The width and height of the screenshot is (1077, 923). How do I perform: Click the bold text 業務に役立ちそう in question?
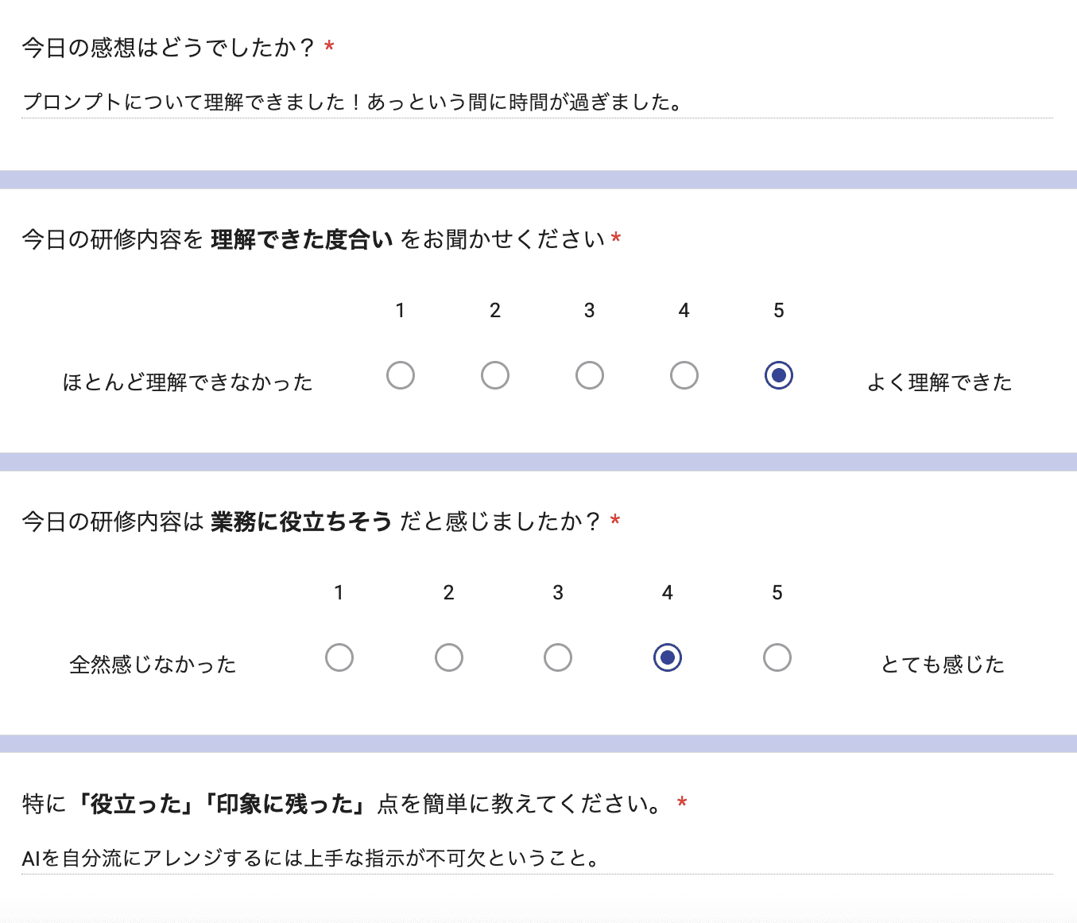click(300, 522)
